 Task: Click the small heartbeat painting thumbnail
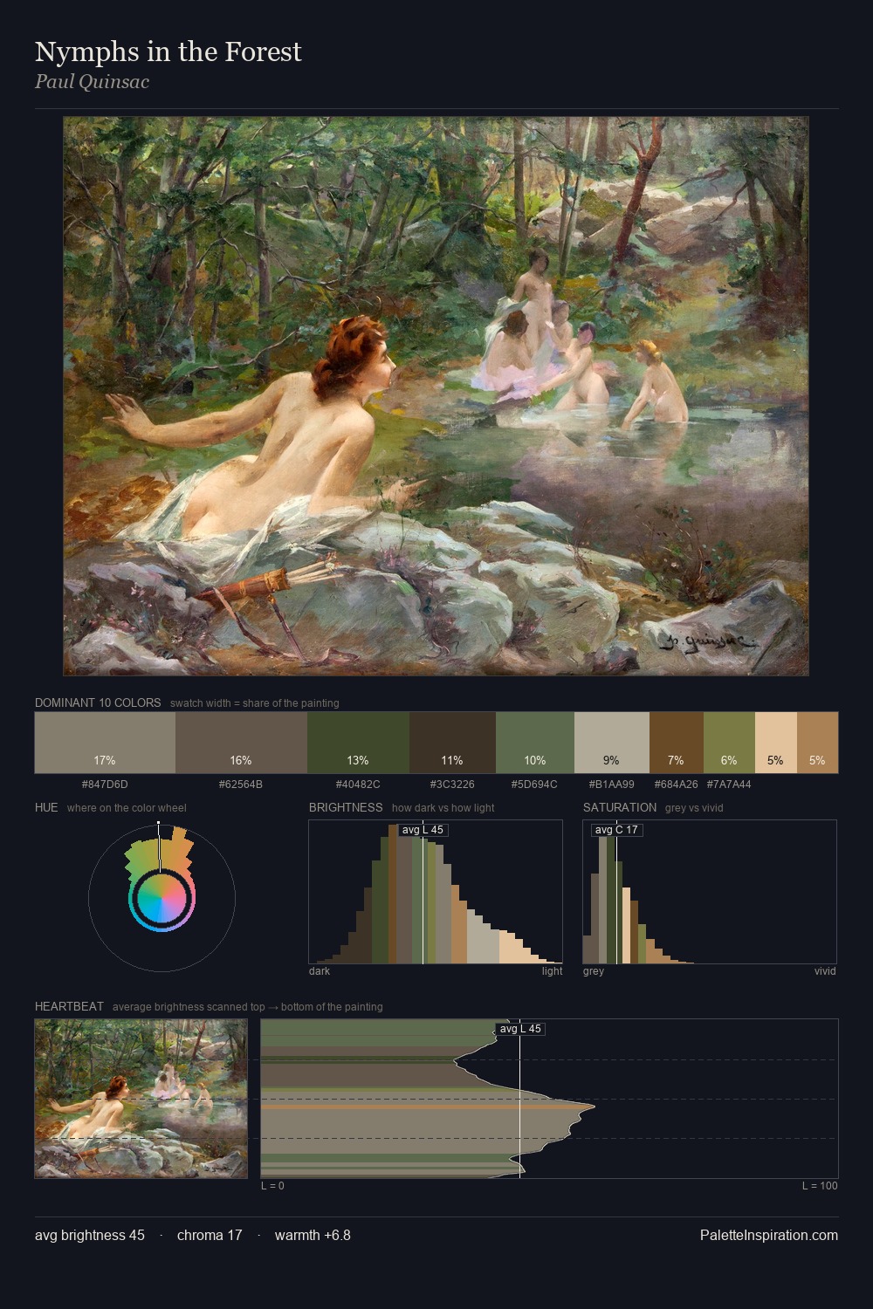tap(141, 1099)
